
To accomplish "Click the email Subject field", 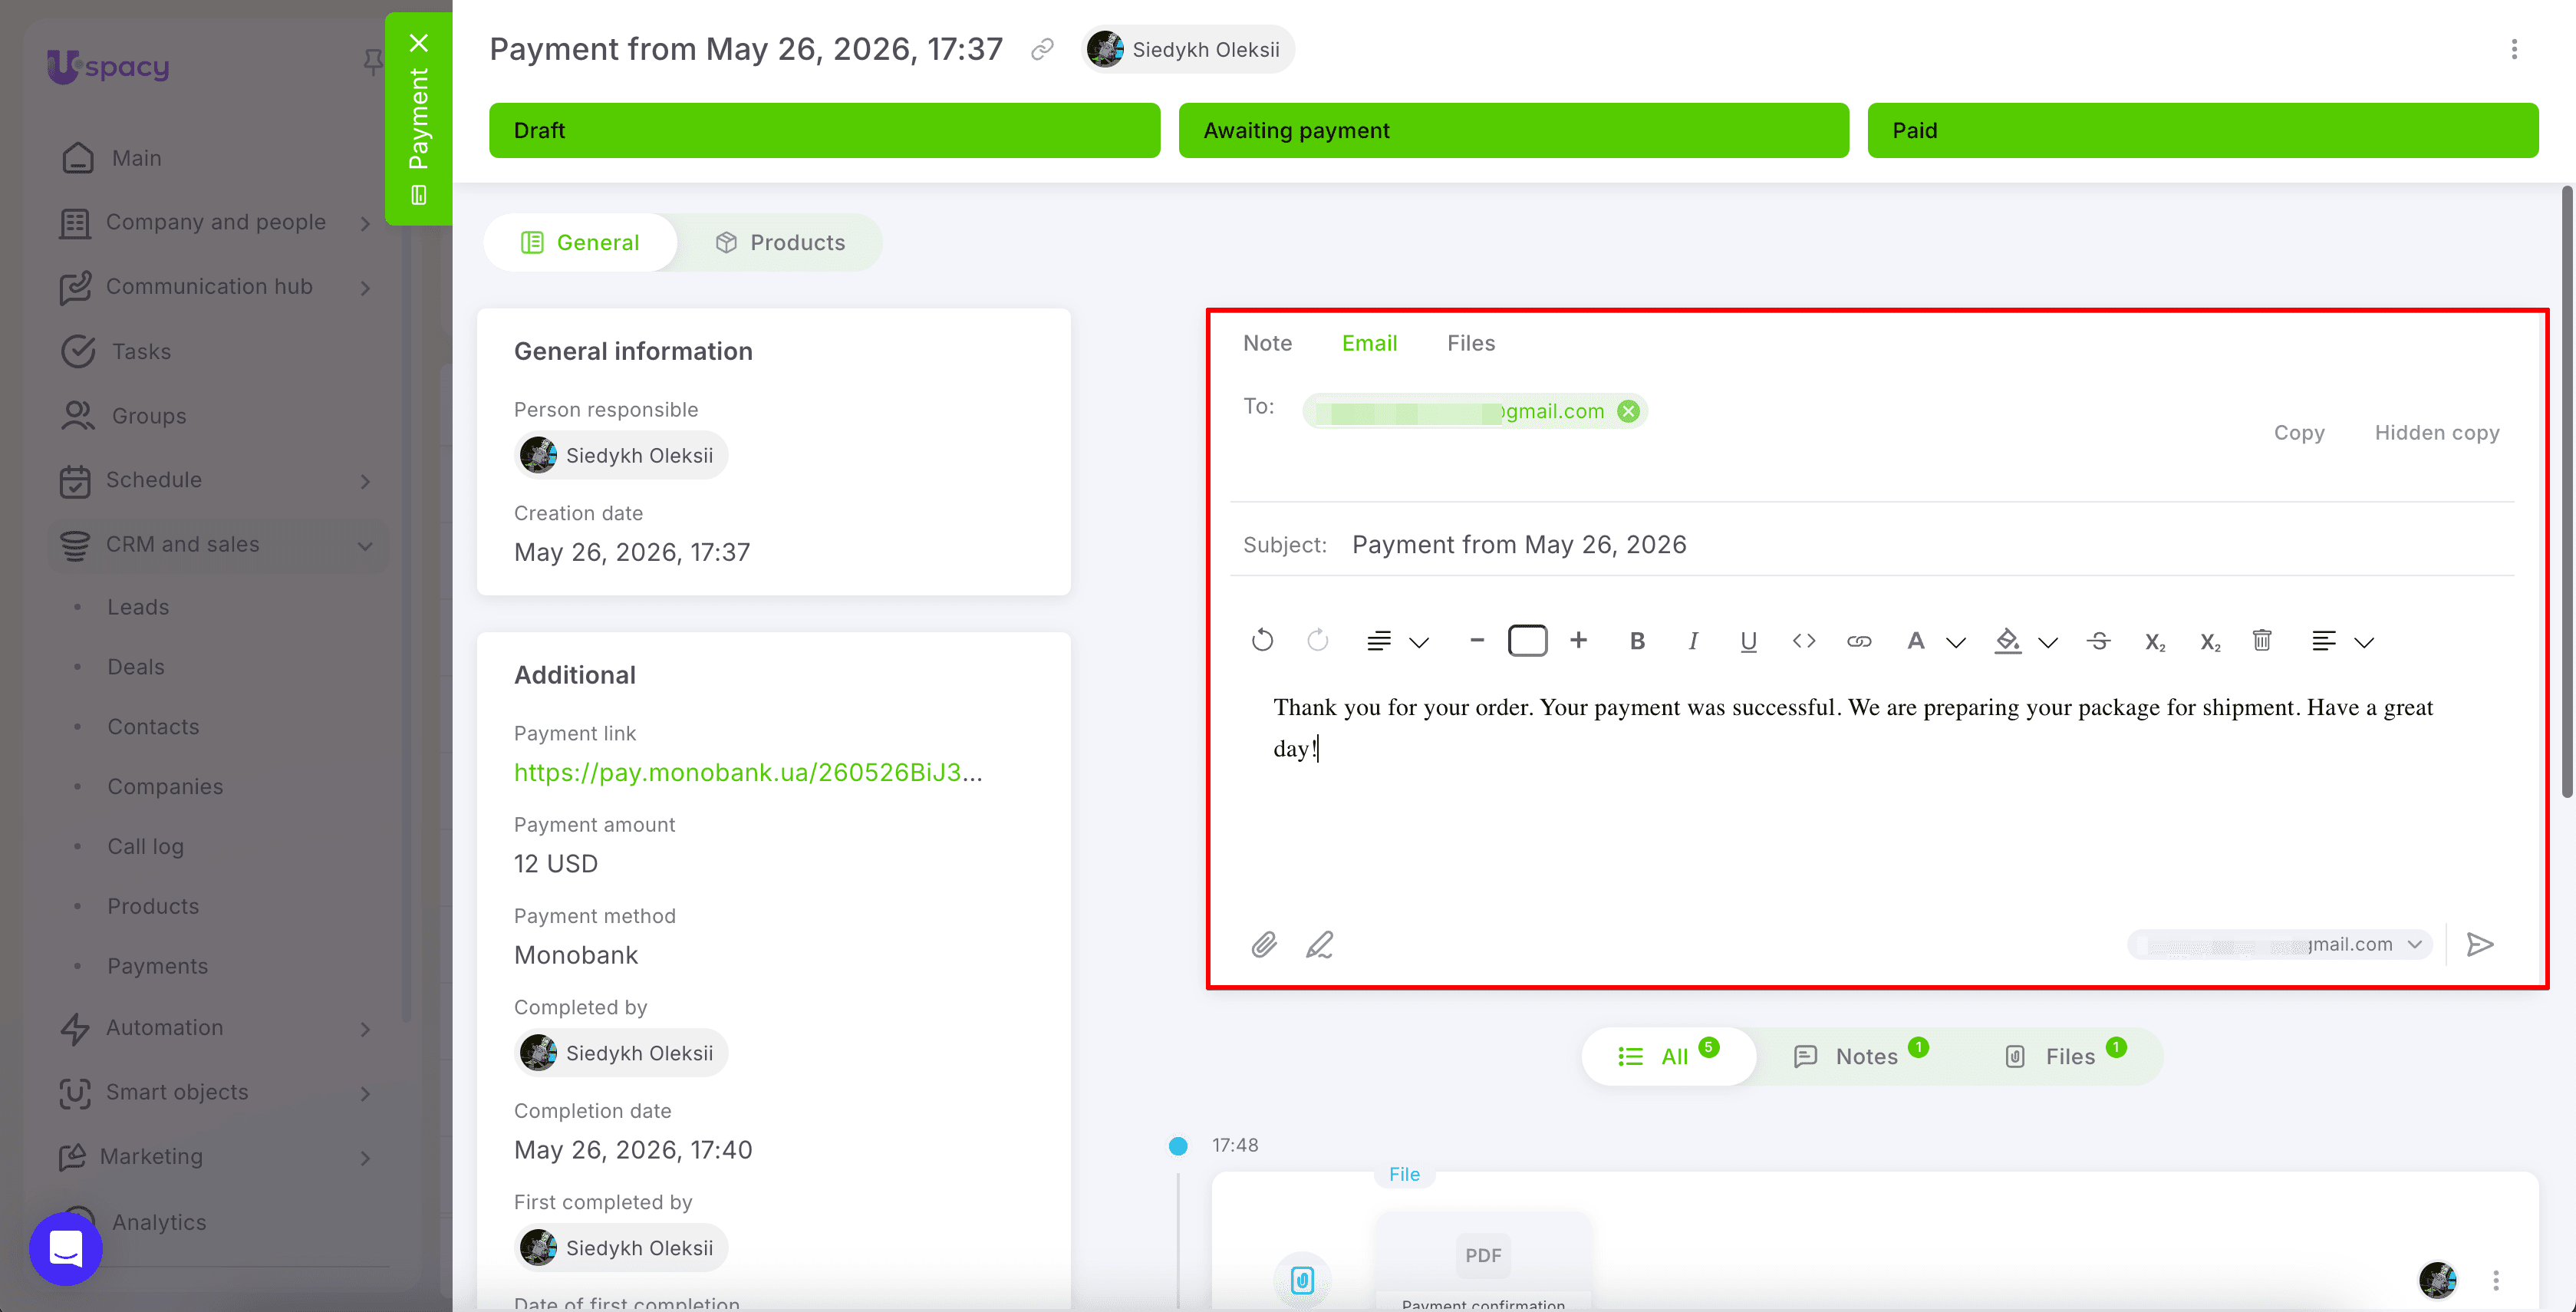I will tap(1872, 545).
